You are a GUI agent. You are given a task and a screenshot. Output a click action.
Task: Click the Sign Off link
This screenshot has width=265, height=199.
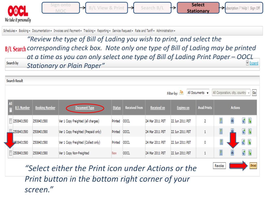255,8
